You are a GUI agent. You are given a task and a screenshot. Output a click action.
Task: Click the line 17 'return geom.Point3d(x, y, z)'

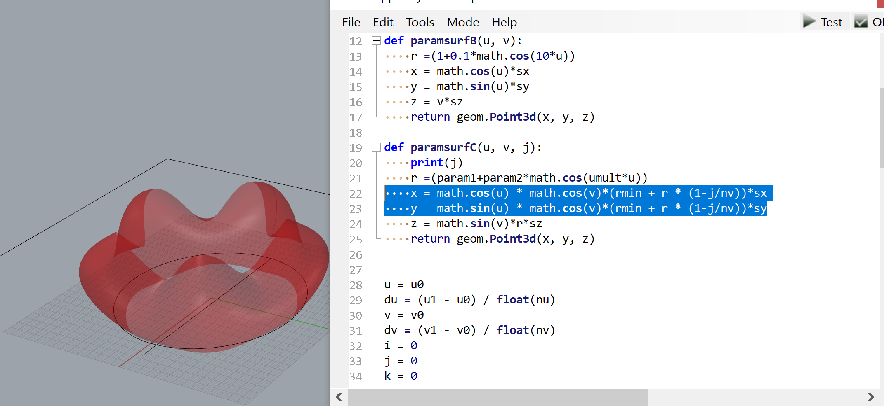tap(502, 117)
